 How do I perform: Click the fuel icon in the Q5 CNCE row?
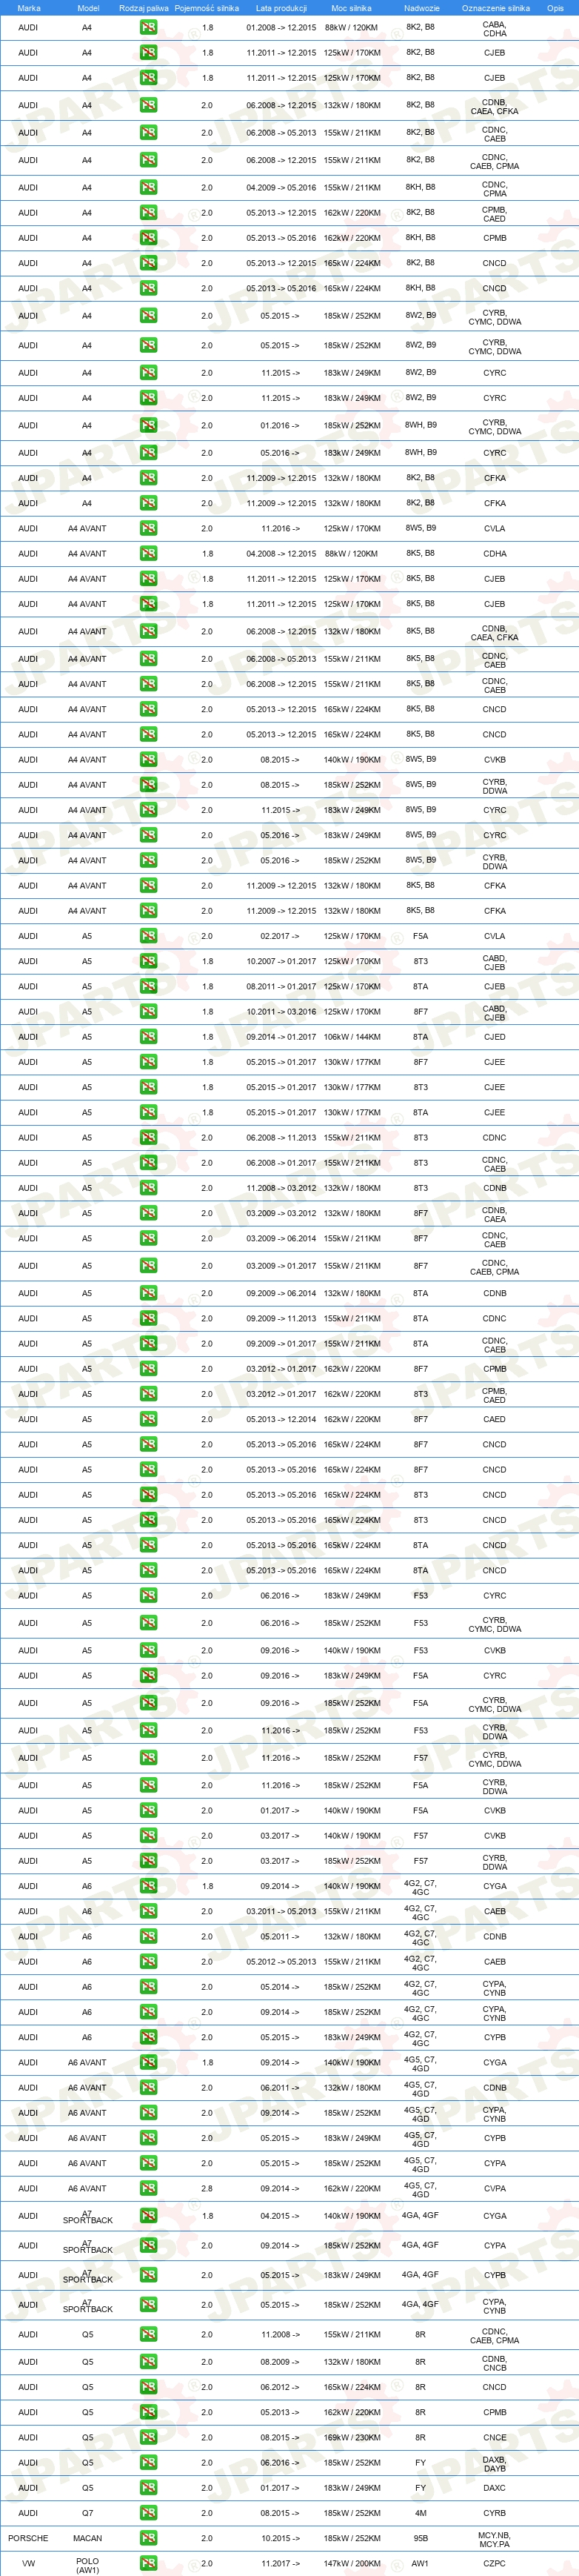148,2437
